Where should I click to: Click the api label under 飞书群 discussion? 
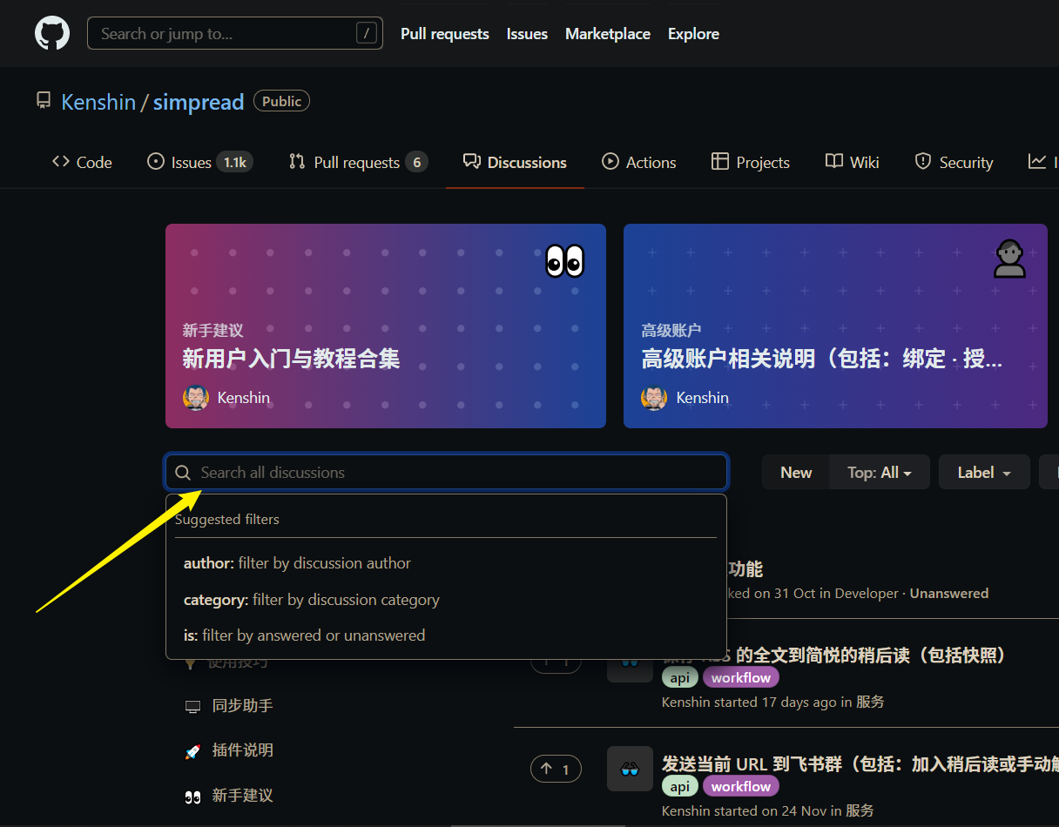click(680, 786)
